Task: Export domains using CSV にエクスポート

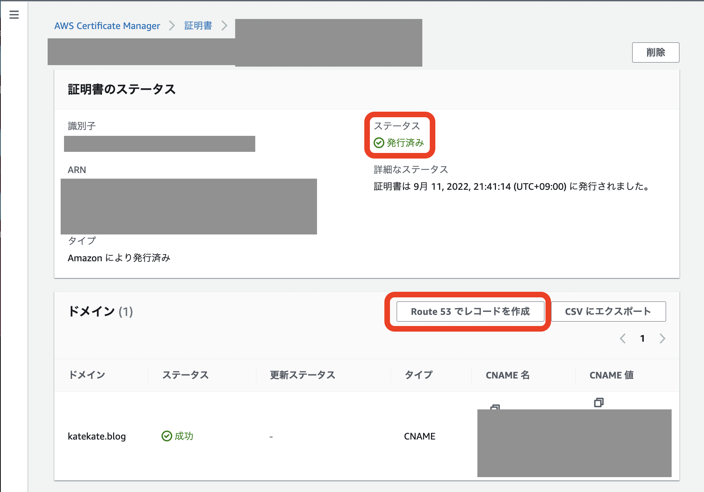Action: point(608,312)
